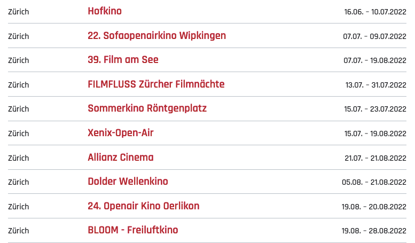Viewport: 415px width, 243px height.
Task: Click Zürich label beside Hofkino
Action: tap(19, 12)
